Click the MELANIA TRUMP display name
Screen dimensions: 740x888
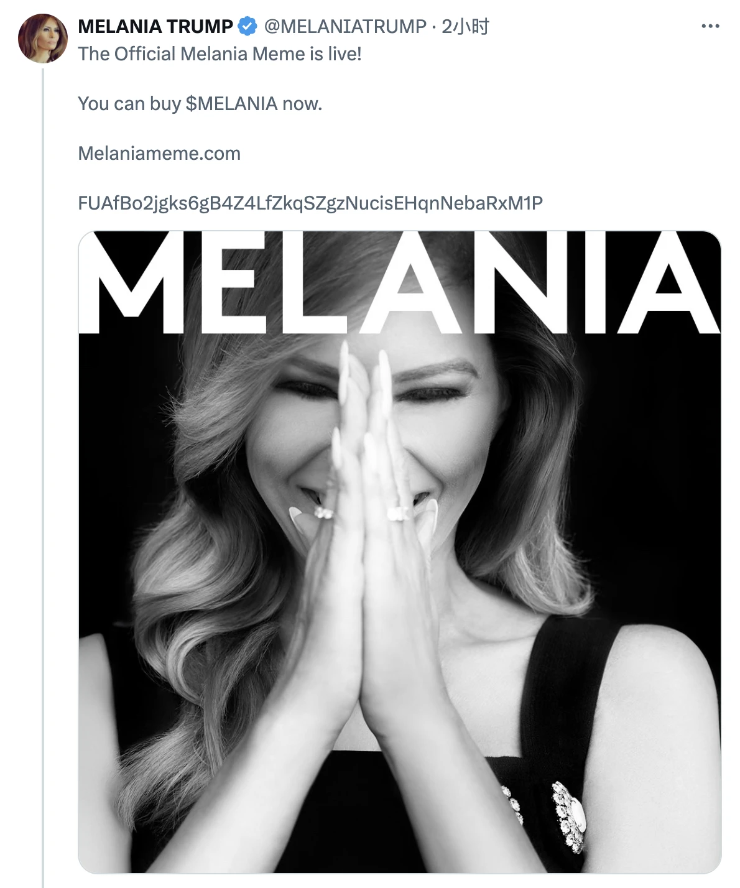[x=155, y=26]
